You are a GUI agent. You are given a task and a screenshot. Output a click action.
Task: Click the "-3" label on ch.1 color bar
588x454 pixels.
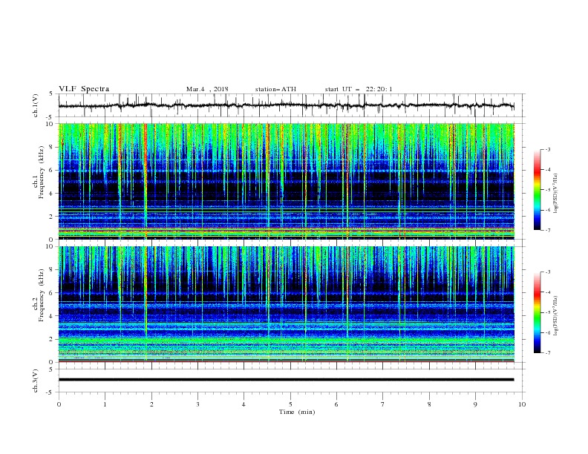tap(547, 149)
